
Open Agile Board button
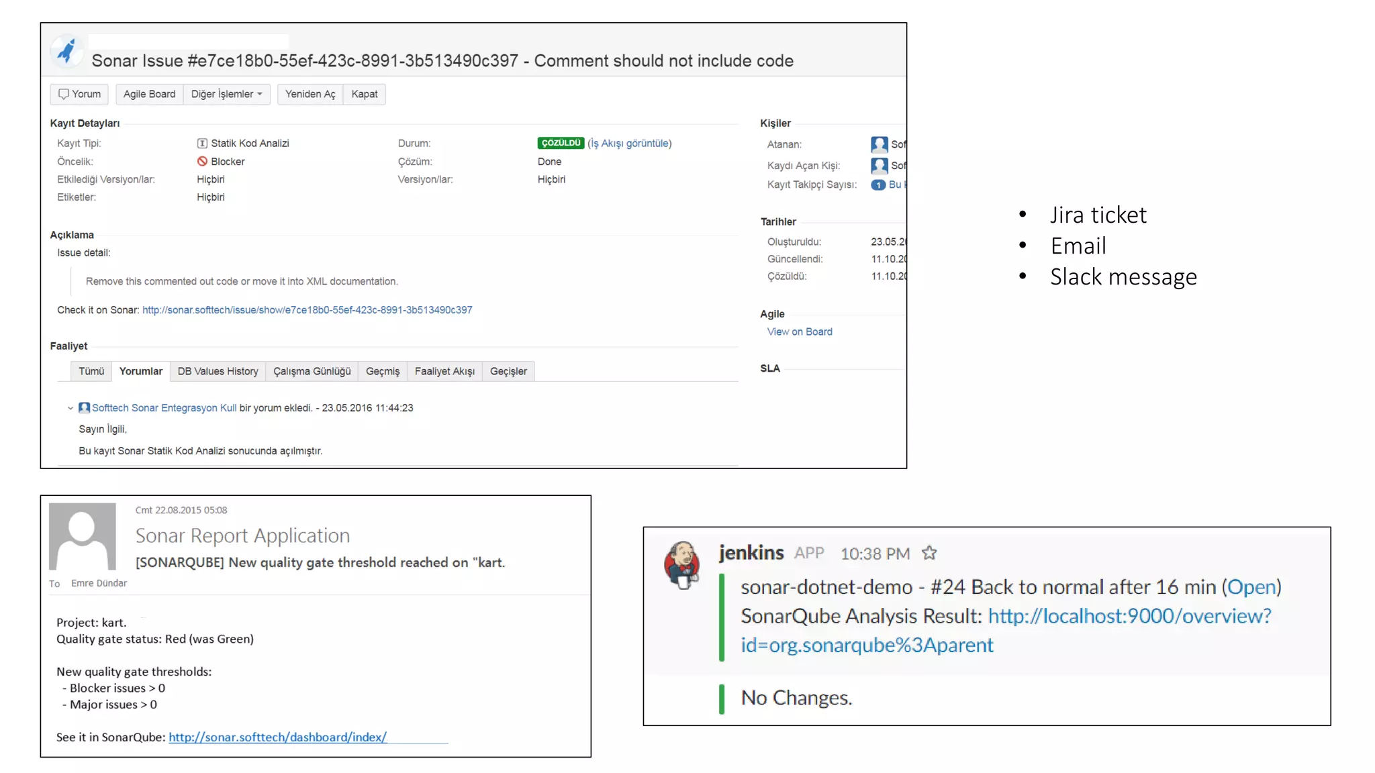pos(149,94)
